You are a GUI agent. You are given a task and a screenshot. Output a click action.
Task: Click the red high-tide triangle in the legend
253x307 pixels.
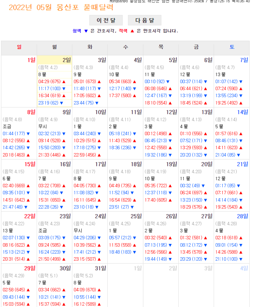(x=132, y=31)
